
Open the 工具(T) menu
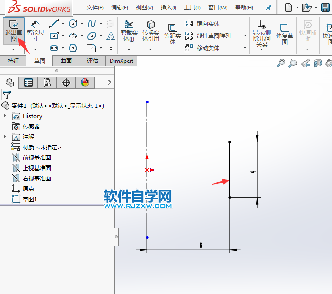pos(192,8)
